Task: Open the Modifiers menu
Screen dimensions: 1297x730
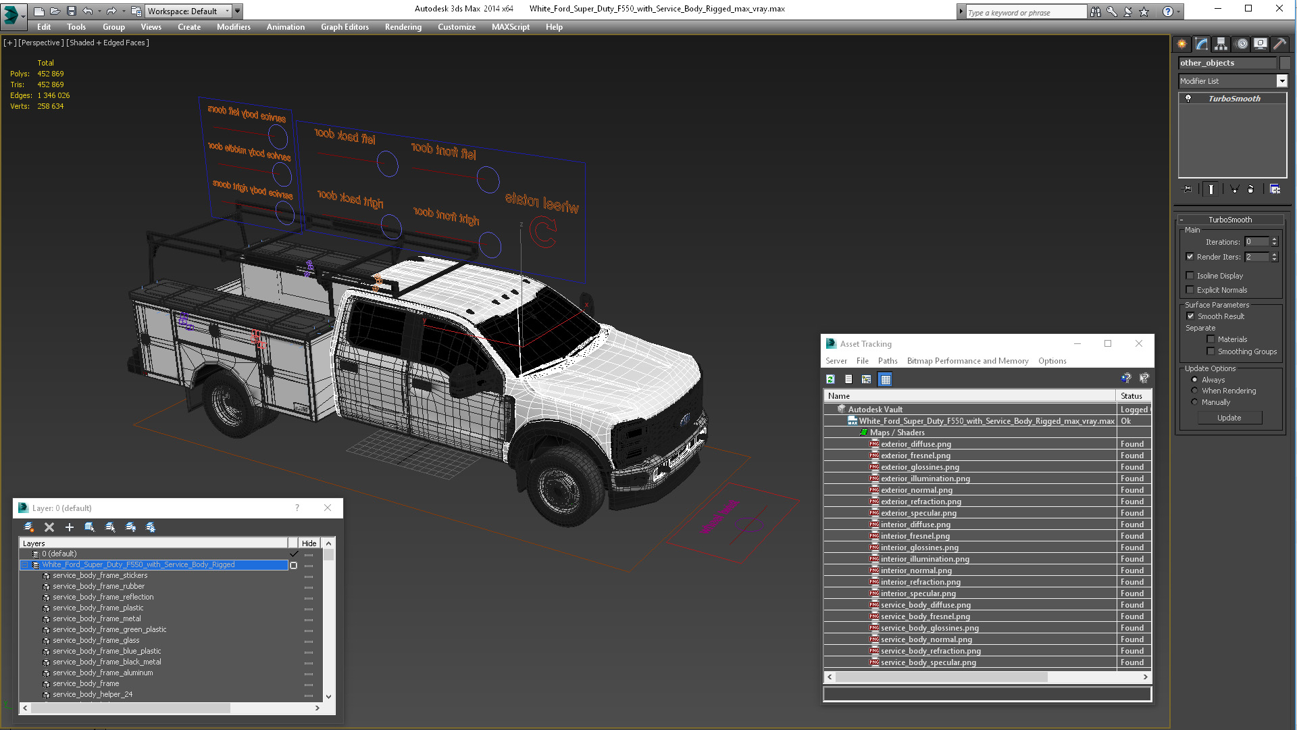Action: [x=234, y=27]
